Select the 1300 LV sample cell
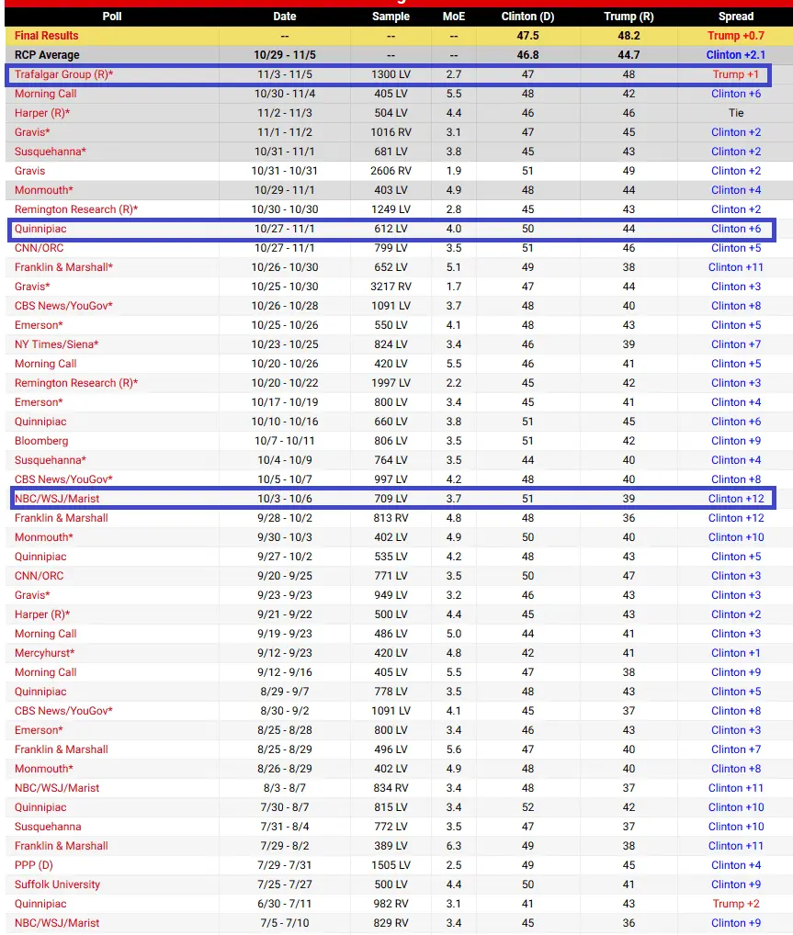 click(x=391, y=74)
